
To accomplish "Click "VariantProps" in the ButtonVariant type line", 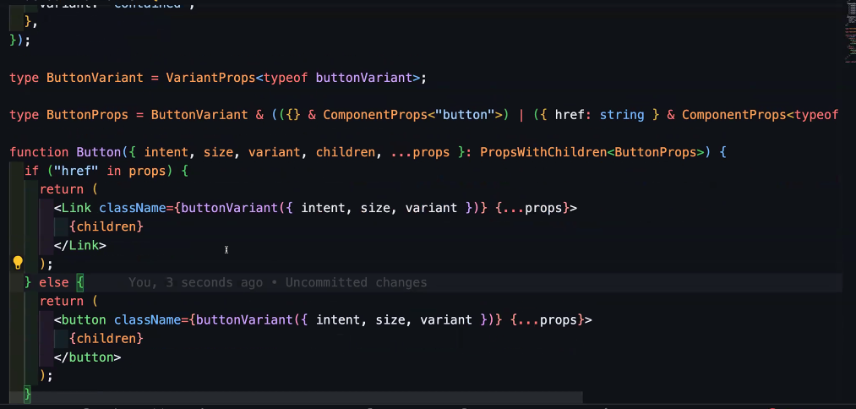I will pyautogui.click(x=210, y=78).
